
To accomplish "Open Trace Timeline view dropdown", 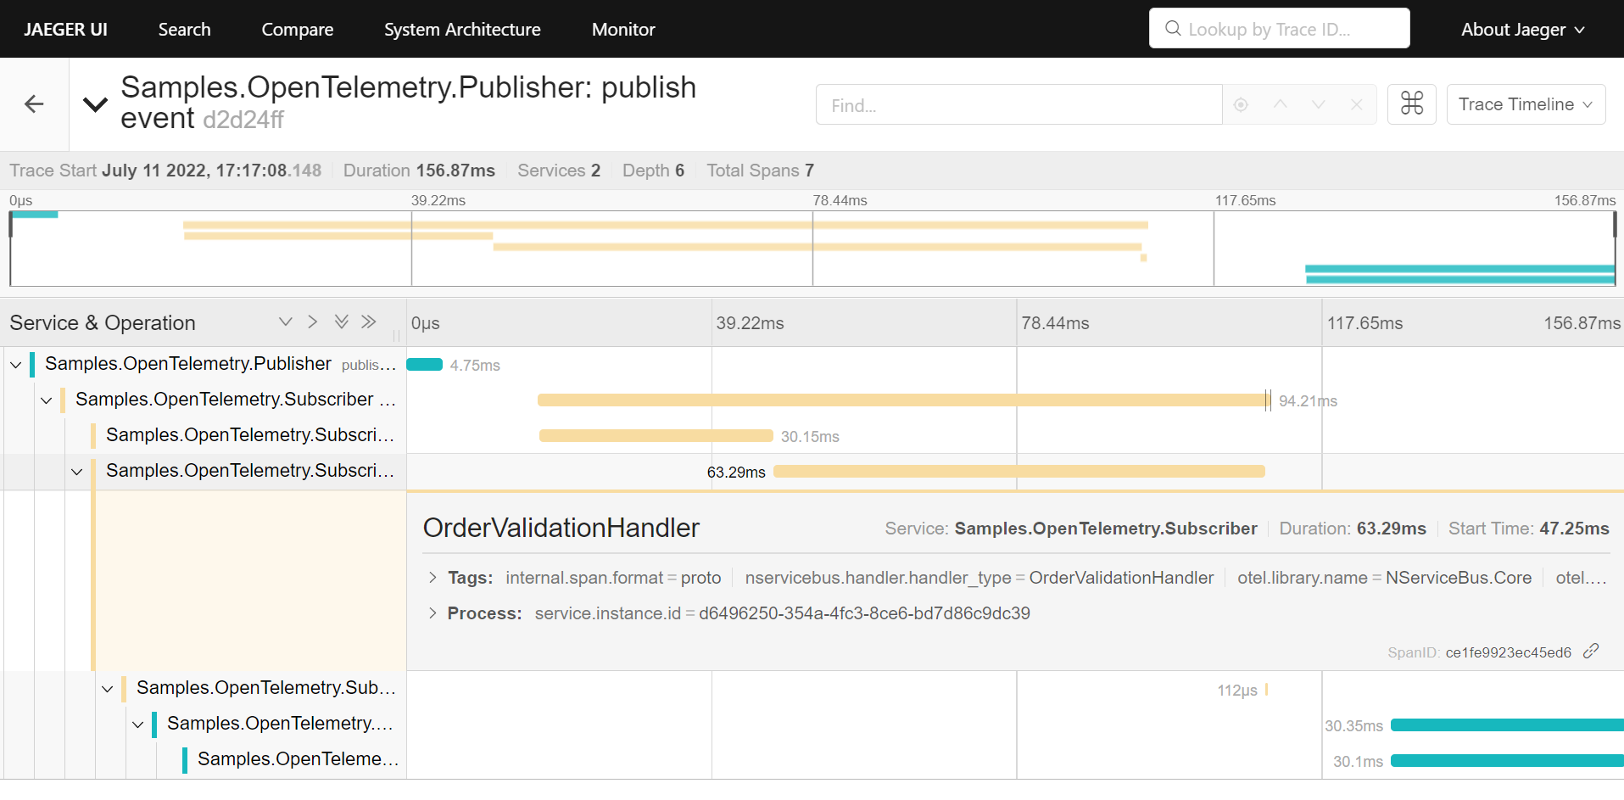I will [1526, 104].
